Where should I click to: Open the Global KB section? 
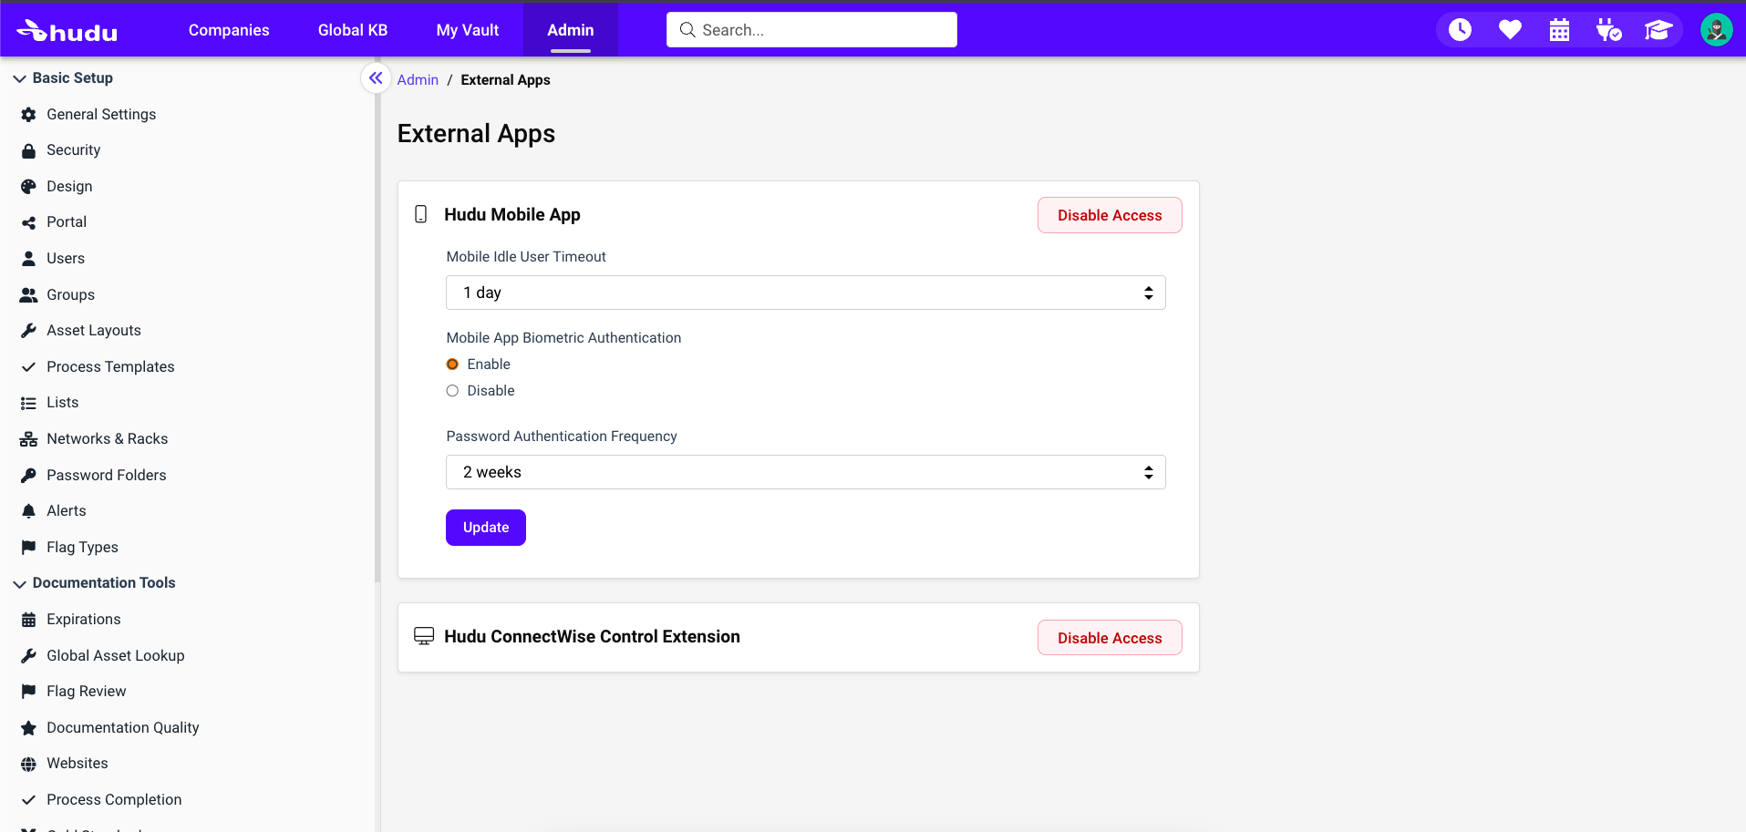(x=352, y=29)
